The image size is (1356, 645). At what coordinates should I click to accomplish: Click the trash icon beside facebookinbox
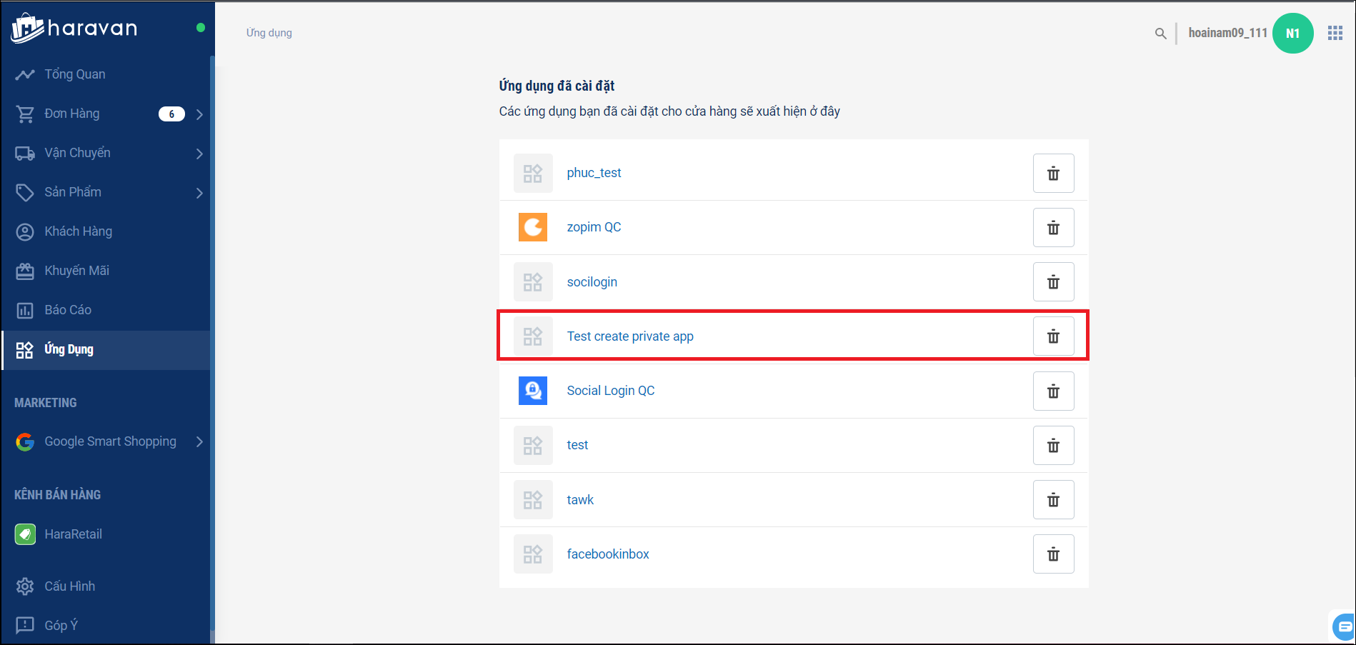[1053, 554]
